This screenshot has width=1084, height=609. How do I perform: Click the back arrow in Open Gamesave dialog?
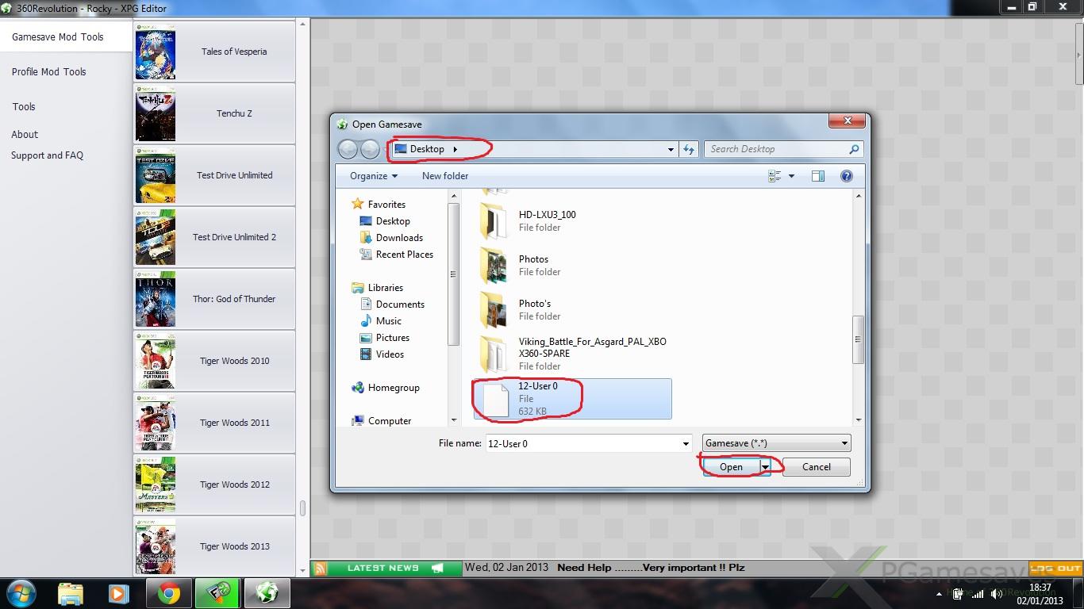[348, 149]
